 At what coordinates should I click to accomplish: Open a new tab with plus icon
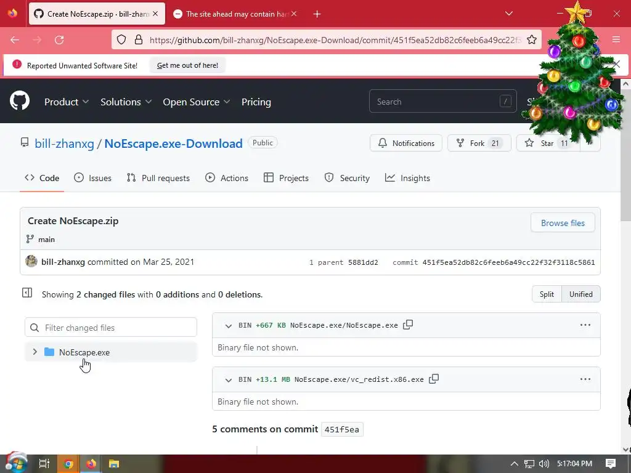pyautogui.click(x=317, y=14)
